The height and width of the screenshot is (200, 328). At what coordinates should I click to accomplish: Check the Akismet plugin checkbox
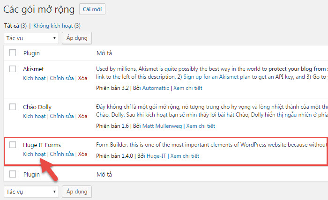(x=13, y=69)
